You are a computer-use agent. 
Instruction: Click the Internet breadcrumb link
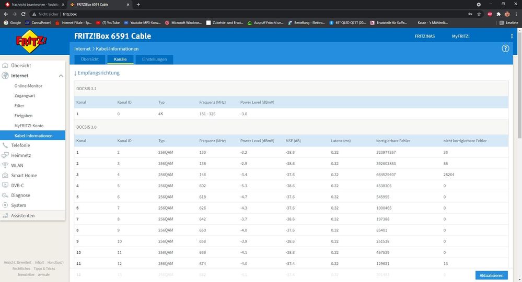[83, 48]
